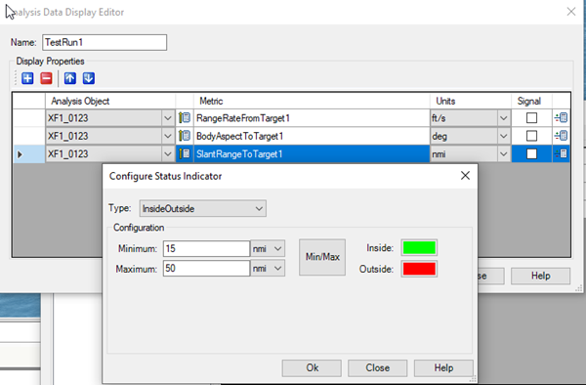Image resolution: width=586 pixels, height=385 pixels.
Task: Select the SlantRangeToTarget1 metric cell
Action: pyautogui.click(x=312, y=153)
